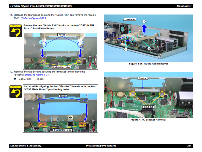Click the black square bullet before C.B.S. 3x8
This screenshot has height=152, width=202.
[15, 79]
